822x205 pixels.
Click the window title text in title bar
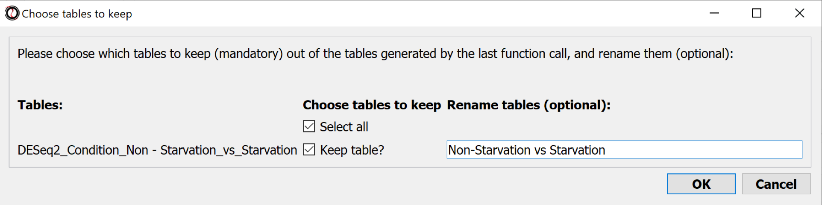(x=77, y=14)
